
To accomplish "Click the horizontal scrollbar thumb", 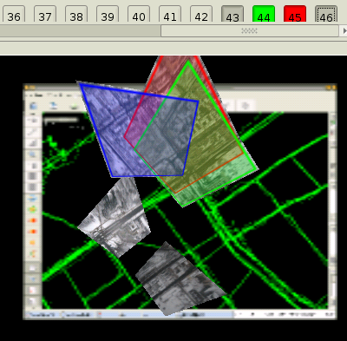I will [x=250, y=30].
